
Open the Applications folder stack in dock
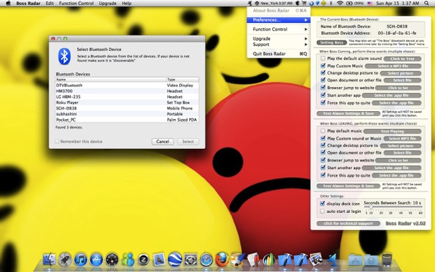coord(355,260)
